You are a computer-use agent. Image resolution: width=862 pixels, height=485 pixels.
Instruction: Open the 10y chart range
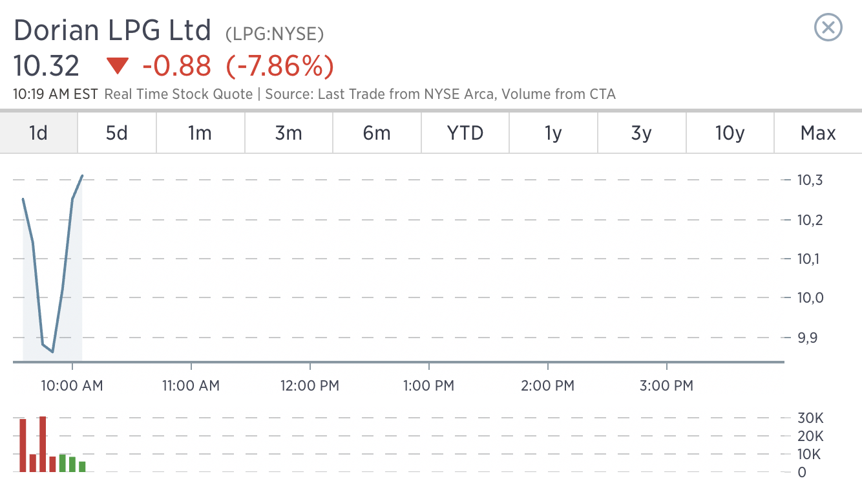pyautogui.click(x=730, y=133)
